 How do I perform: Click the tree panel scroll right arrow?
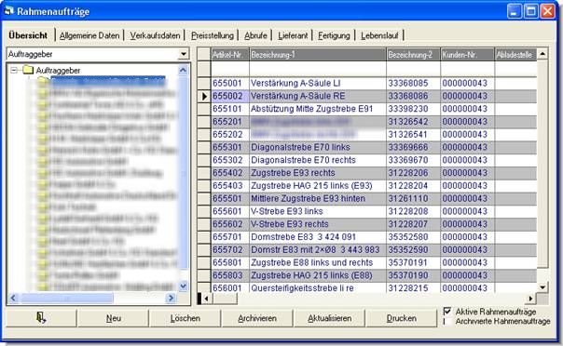pos(171,298)
